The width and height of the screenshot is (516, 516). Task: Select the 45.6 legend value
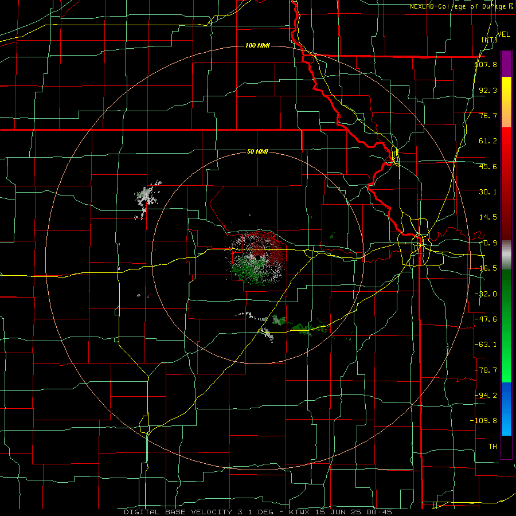click(488, 166)
